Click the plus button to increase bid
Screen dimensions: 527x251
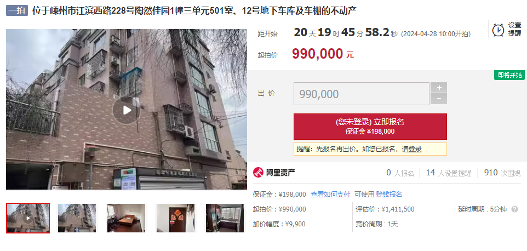(439, 88)
